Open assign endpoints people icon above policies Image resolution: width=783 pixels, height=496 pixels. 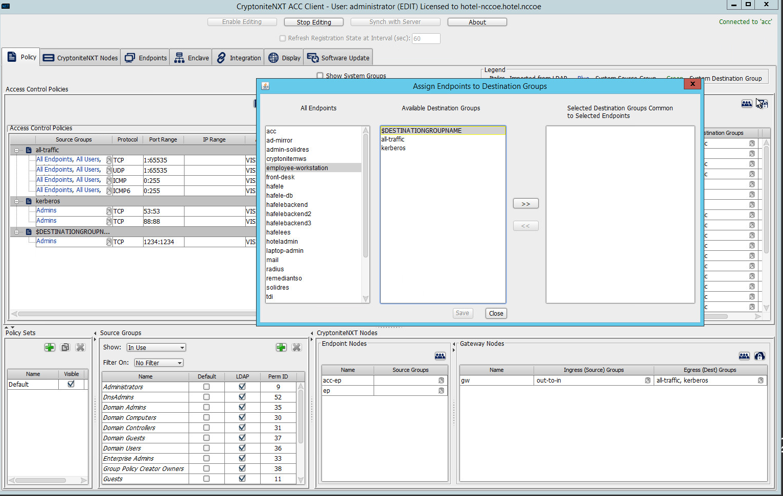pyautogui.click(x=747, y=104)
